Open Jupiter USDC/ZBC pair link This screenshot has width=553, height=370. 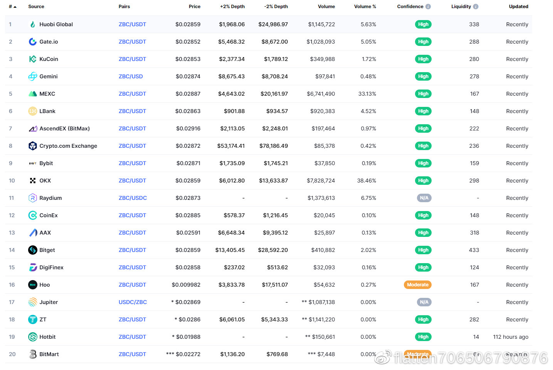pos(133,302)
